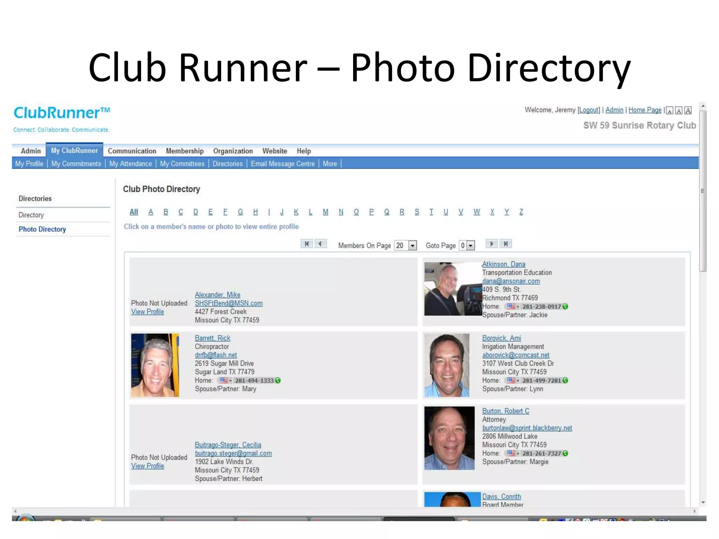Open Borovick, Ami profile link

[x=501, y=338]
